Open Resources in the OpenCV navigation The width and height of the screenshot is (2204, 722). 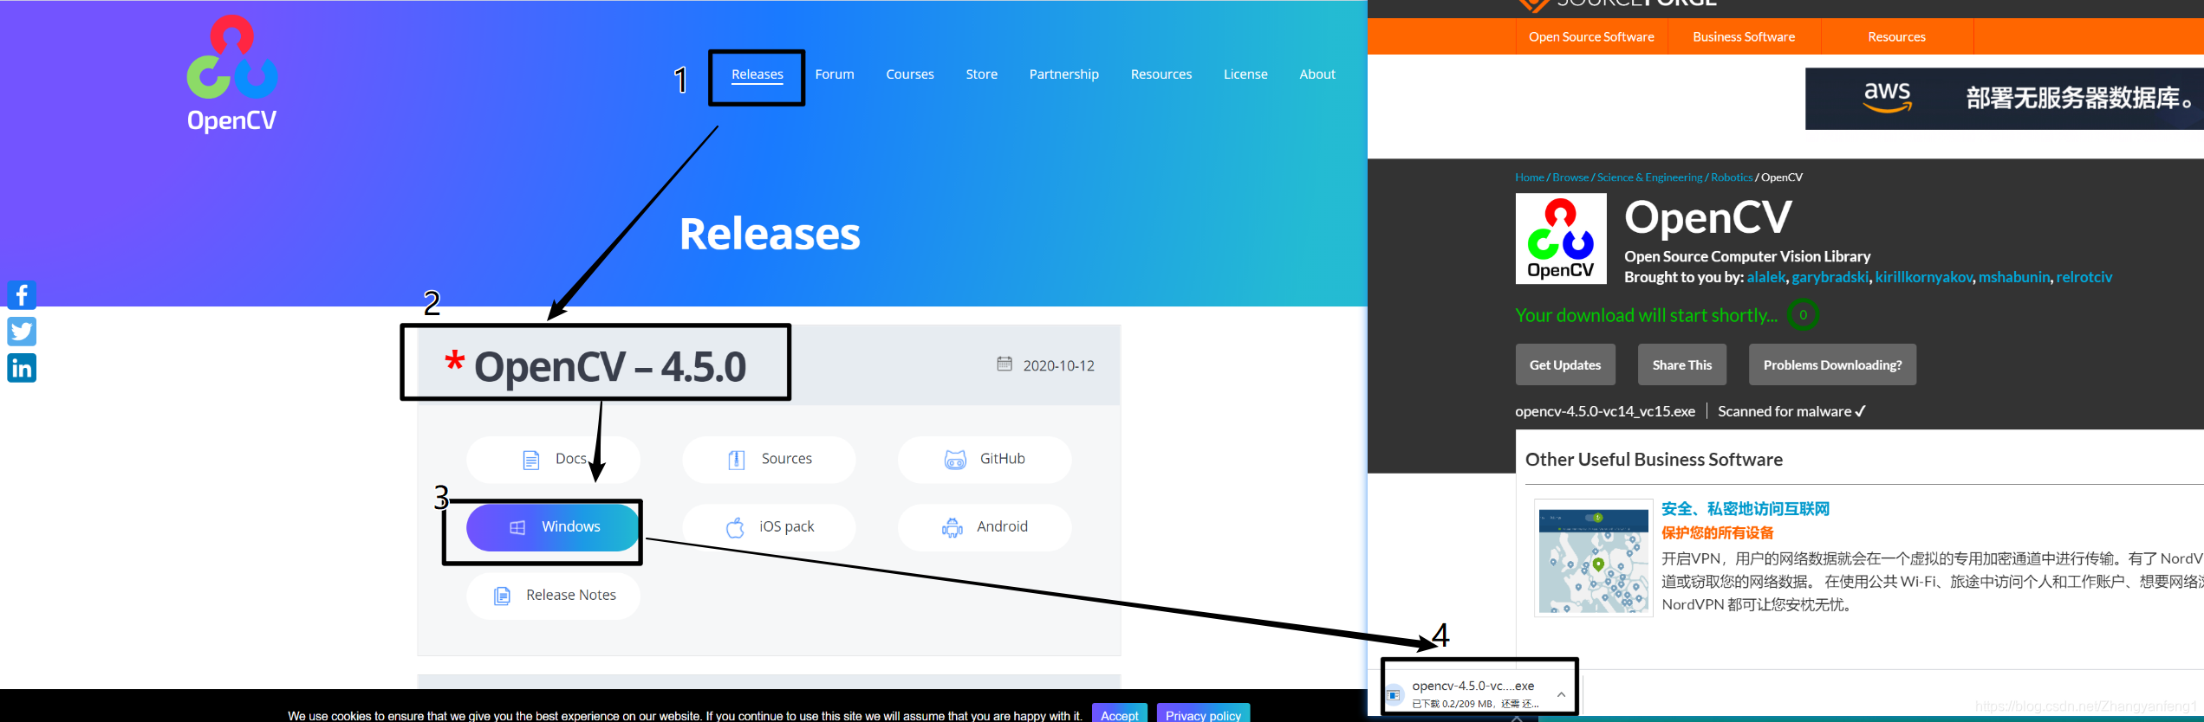click(x=1161, y=74)
